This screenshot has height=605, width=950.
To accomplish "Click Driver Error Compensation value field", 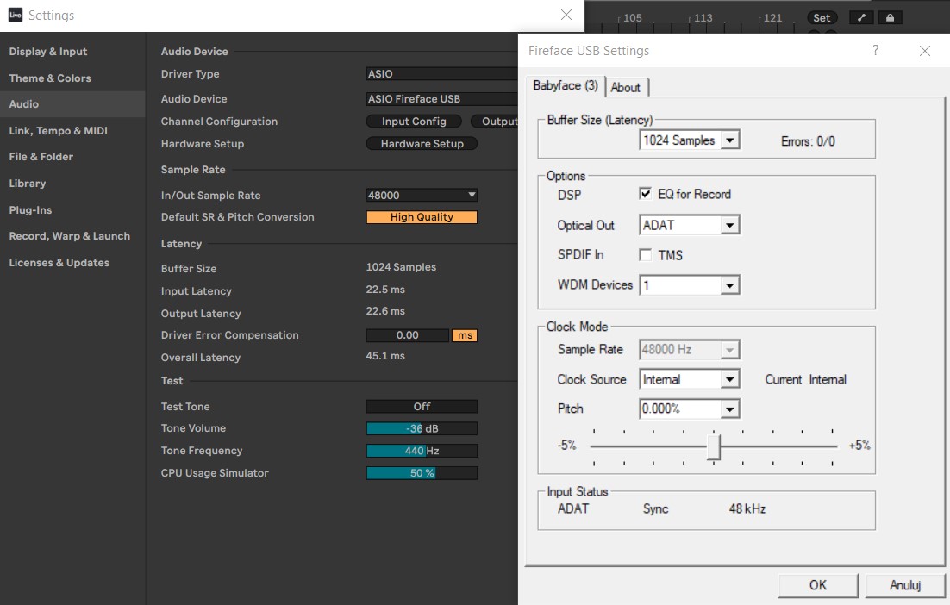I will 407,335.
